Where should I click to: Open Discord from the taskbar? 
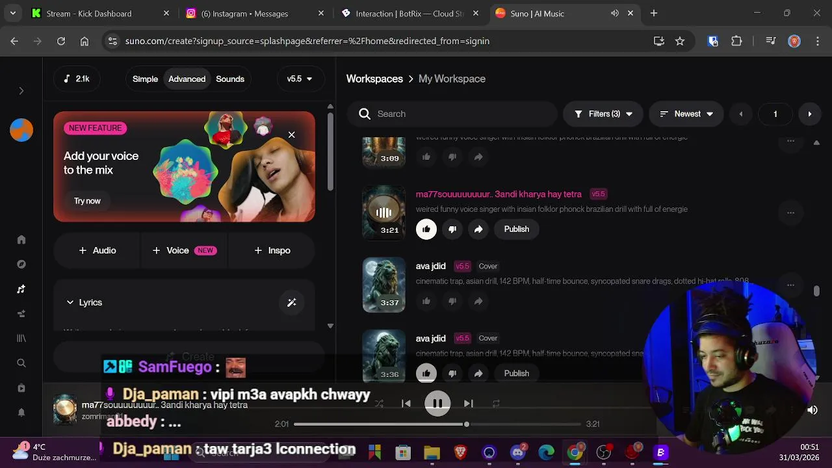point(518,452)
